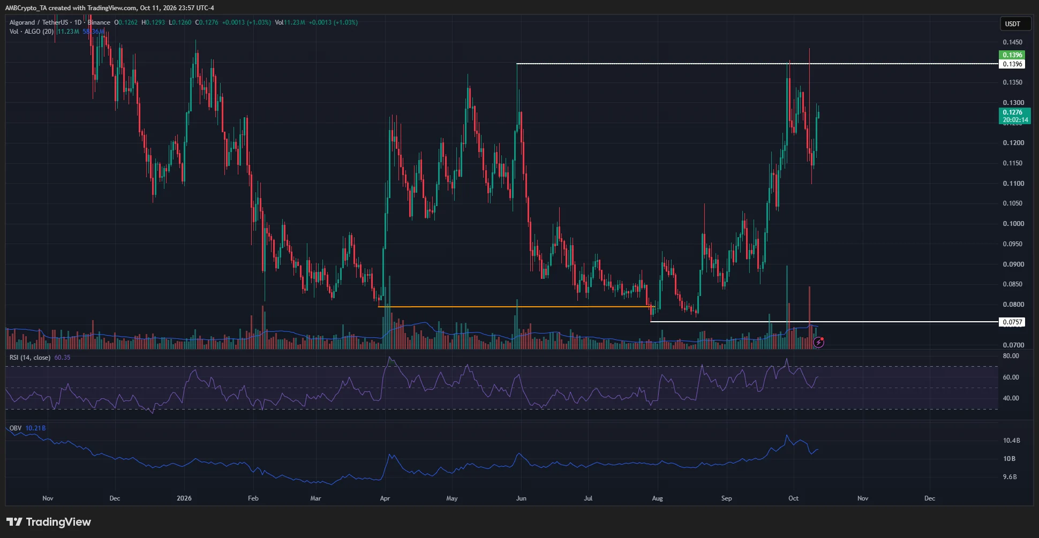Click the Oct label on time axis

(x=793, y=498)
